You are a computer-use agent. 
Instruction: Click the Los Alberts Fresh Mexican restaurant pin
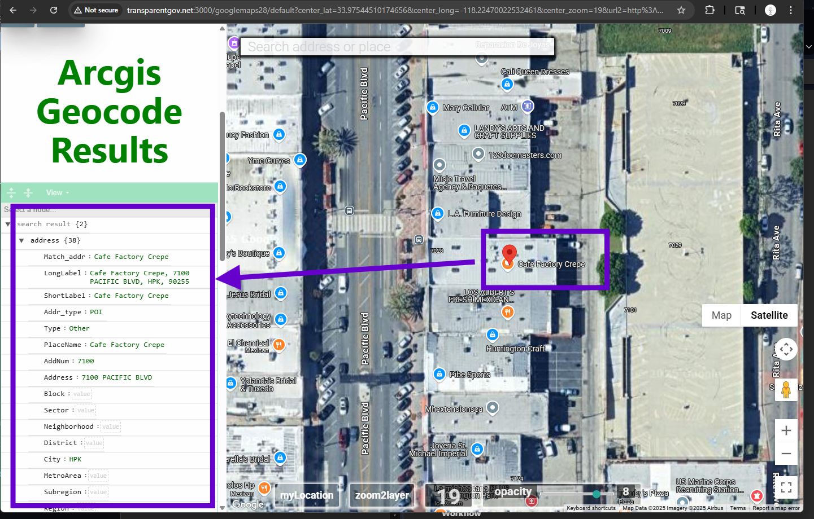(x=508, y=312)
